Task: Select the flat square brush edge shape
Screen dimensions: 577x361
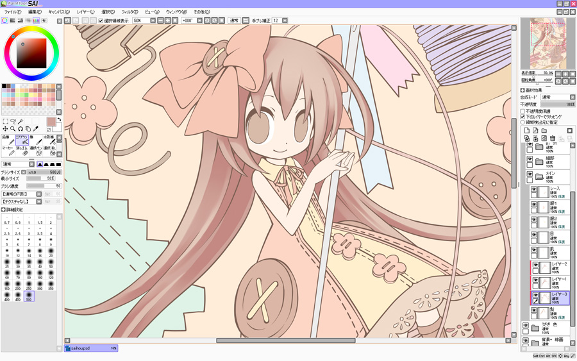Action: click(x=58, y=164)
